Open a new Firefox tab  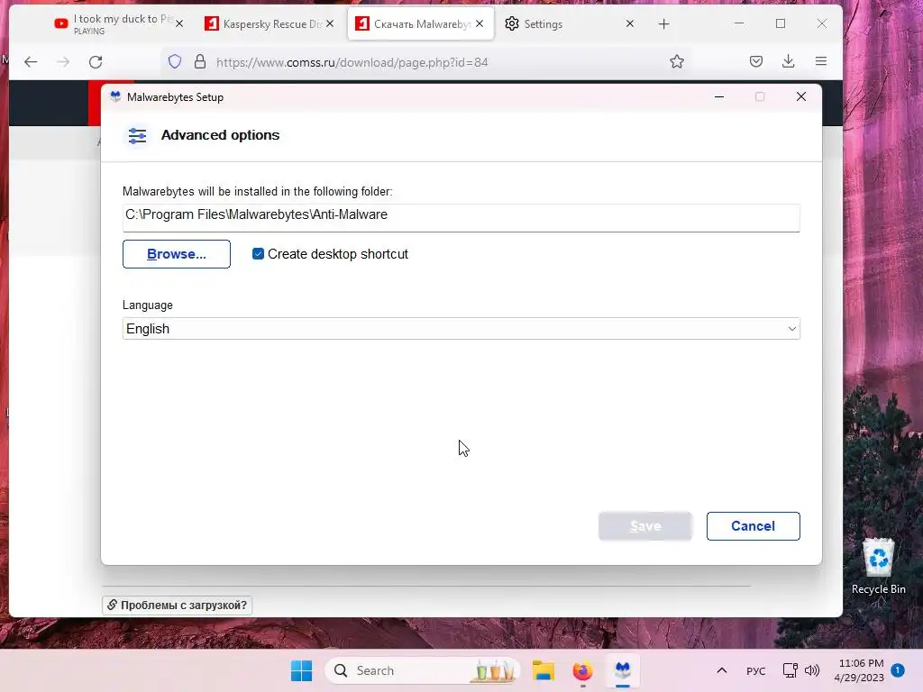click(664, 24)
